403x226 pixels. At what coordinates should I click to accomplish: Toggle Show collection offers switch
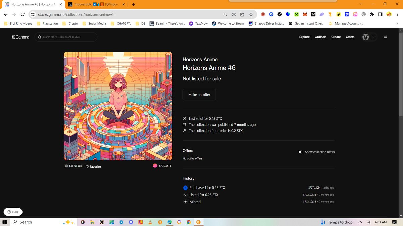[301, 152]
